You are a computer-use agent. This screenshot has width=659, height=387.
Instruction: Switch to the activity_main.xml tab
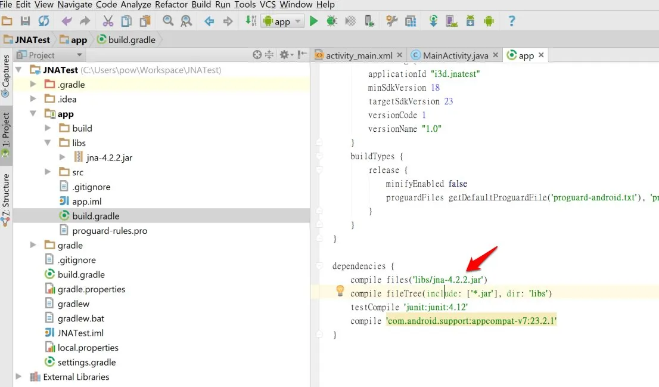point(359,55)
